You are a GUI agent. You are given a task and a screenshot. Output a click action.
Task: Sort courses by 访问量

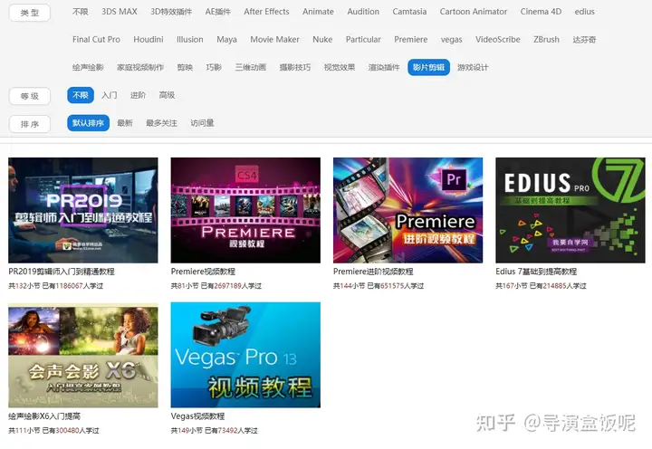pyautogui.click(x=202, y=123)
